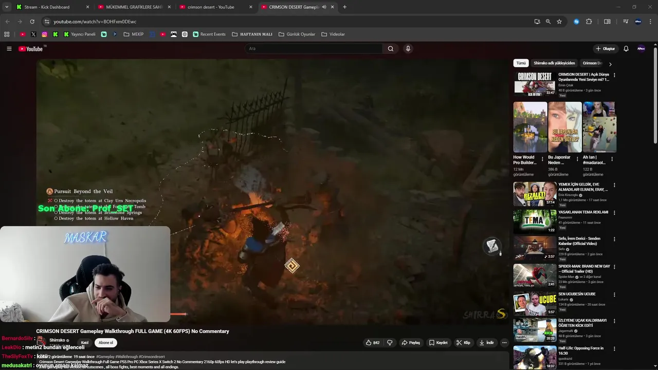Click the Katıl join button

[x=85, y=343]
